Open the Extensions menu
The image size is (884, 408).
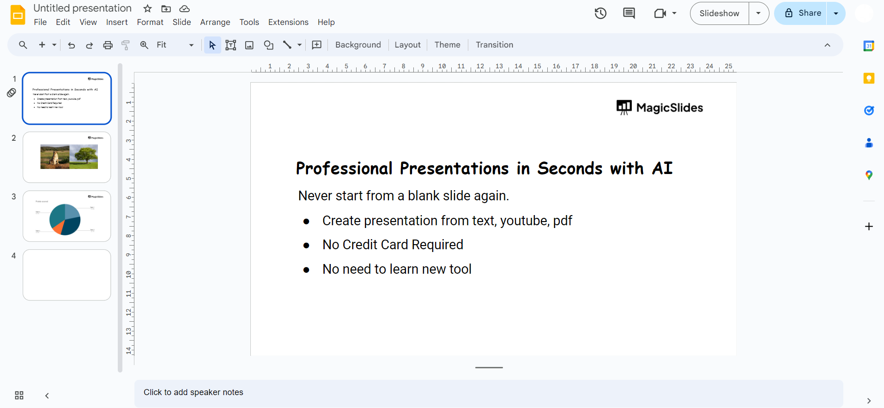(288, 22)
